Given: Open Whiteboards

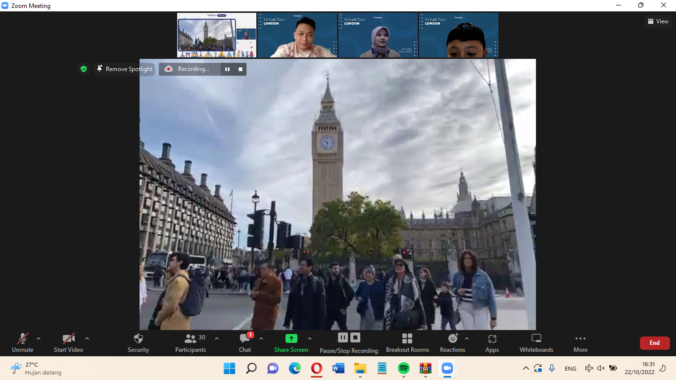Looking at the screenshot, I should (536, 343).
